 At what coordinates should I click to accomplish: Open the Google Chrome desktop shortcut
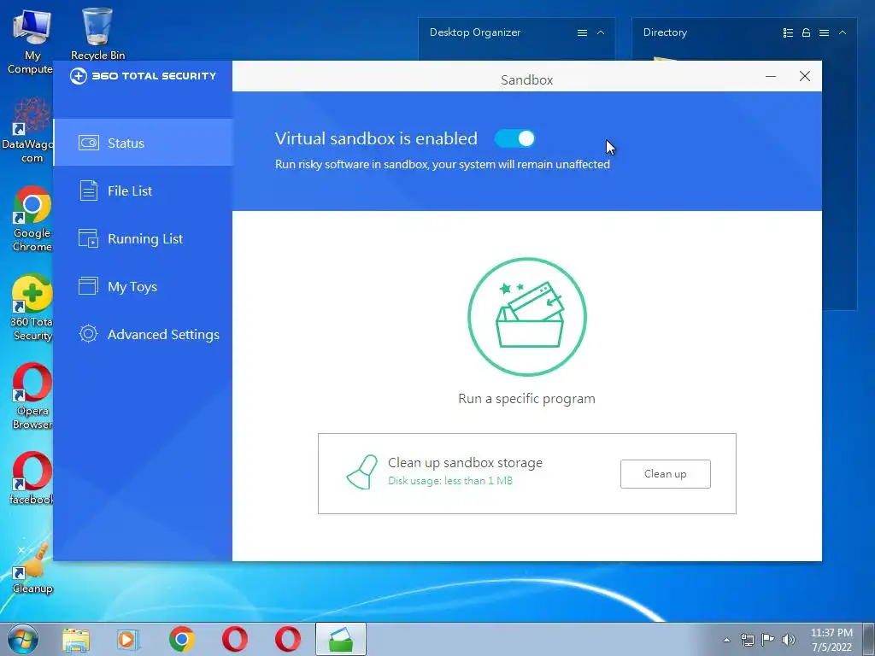32,219
